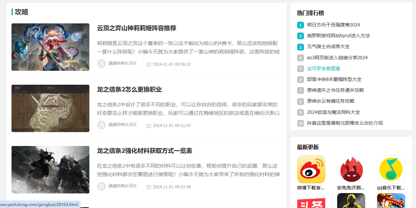Click 微博下载官... app label
The height and width of the screenshot is (208, 416).
tap(311, 188)
